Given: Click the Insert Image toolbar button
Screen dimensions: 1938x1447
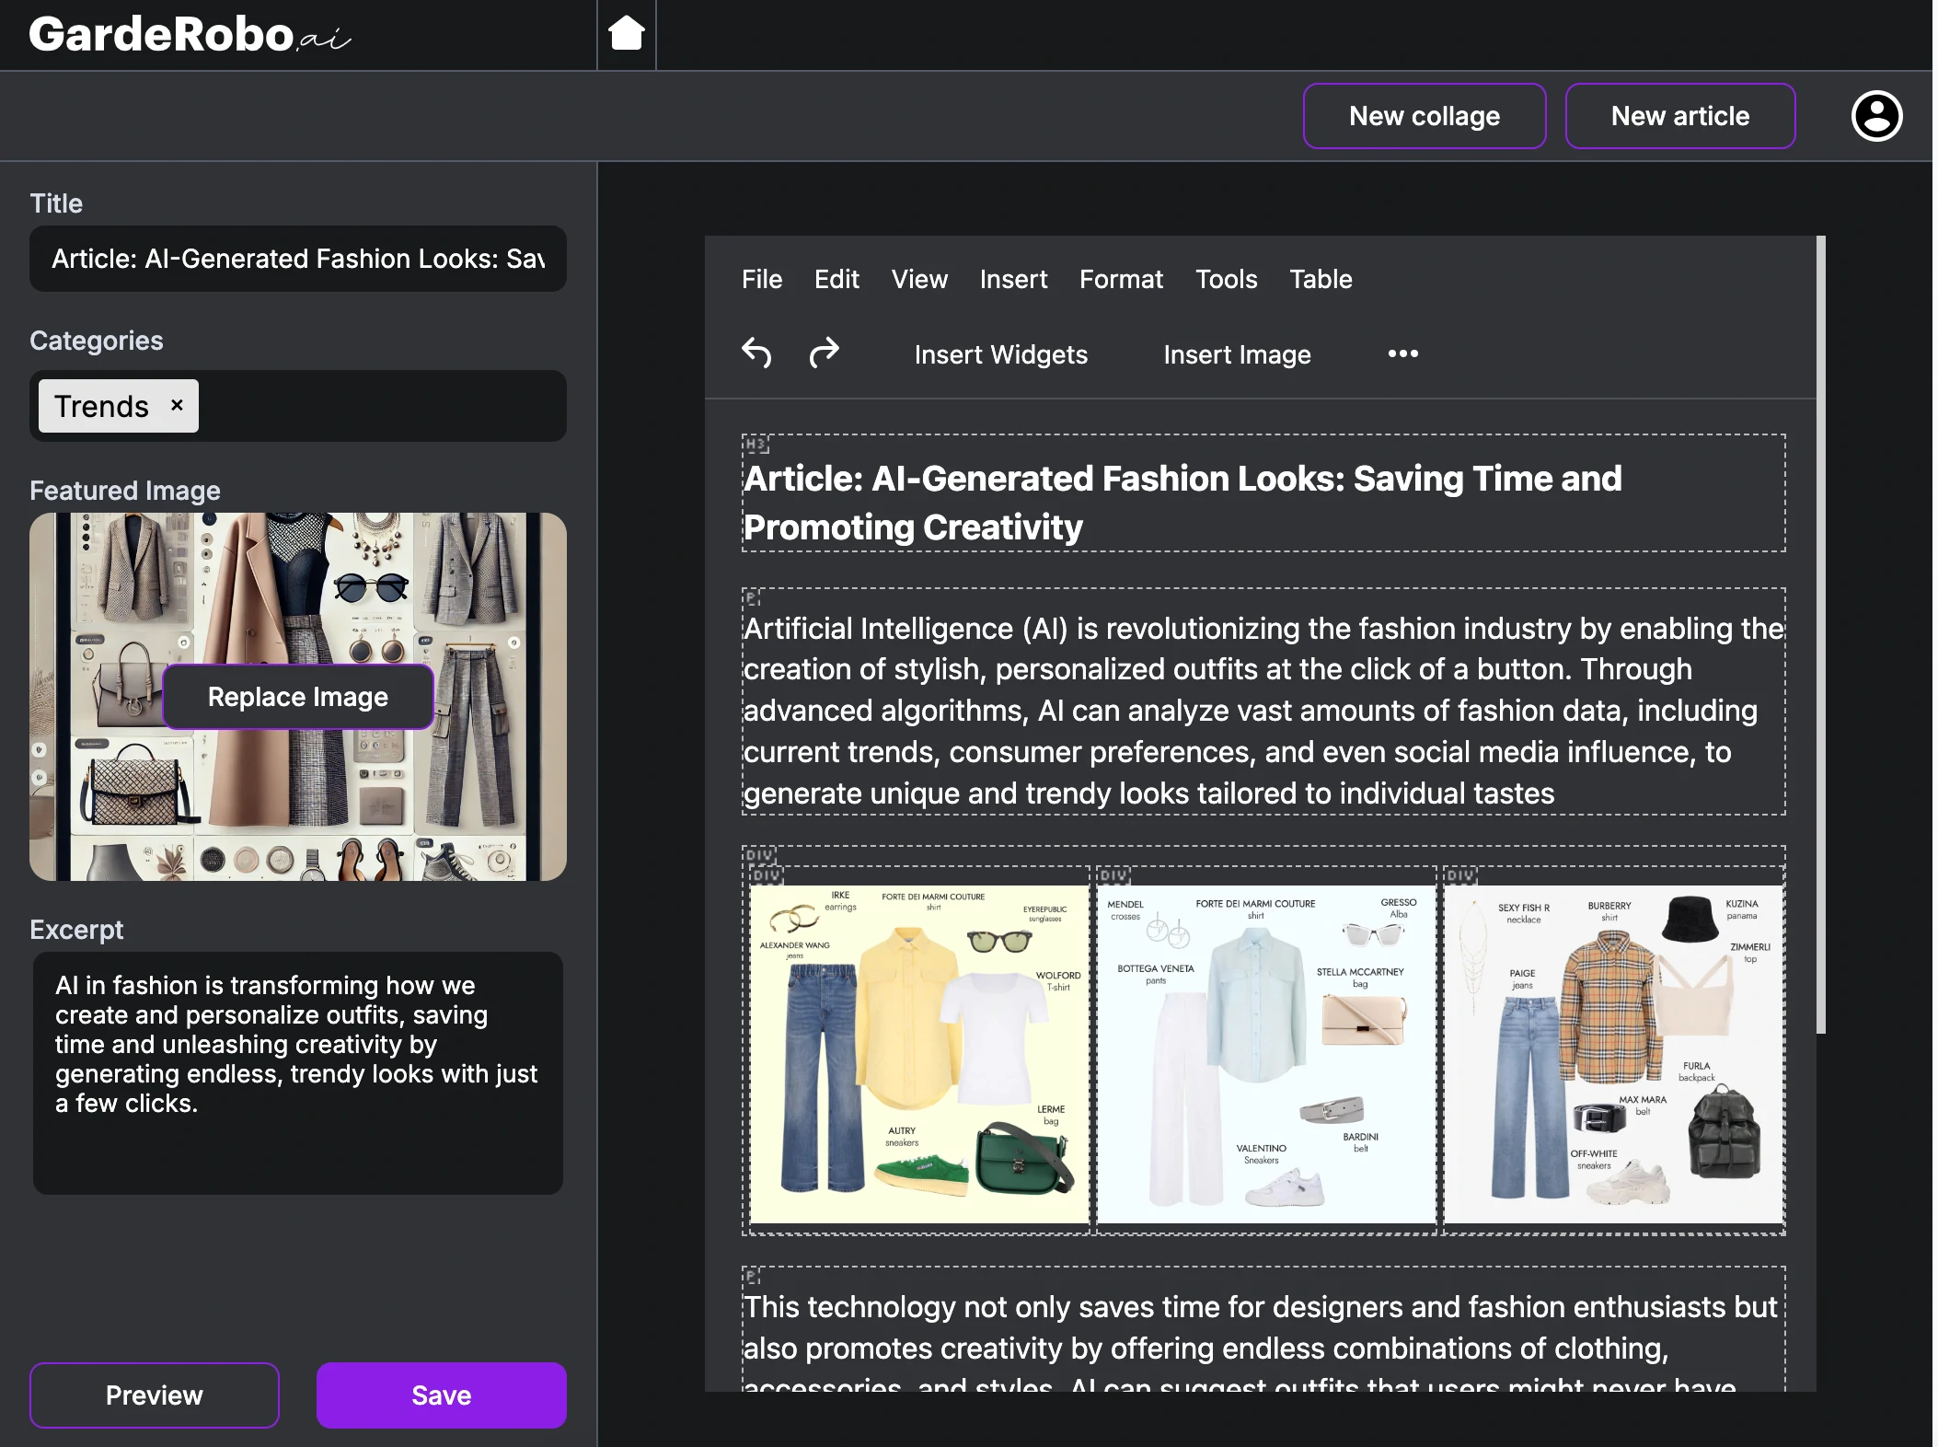Looking at the screenshot, I should (1237, 354).
